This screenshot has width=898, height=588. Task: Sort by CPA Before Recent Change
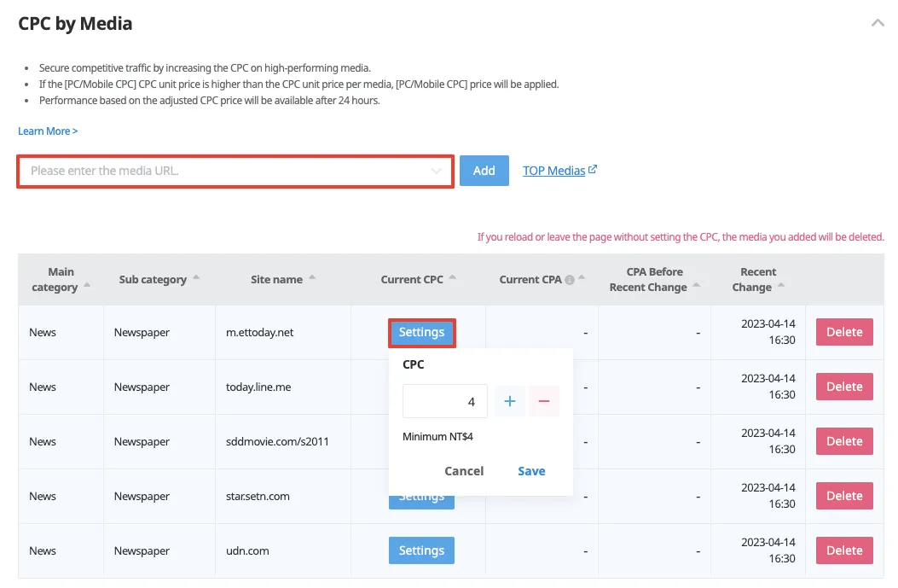[x=696, y=287]
